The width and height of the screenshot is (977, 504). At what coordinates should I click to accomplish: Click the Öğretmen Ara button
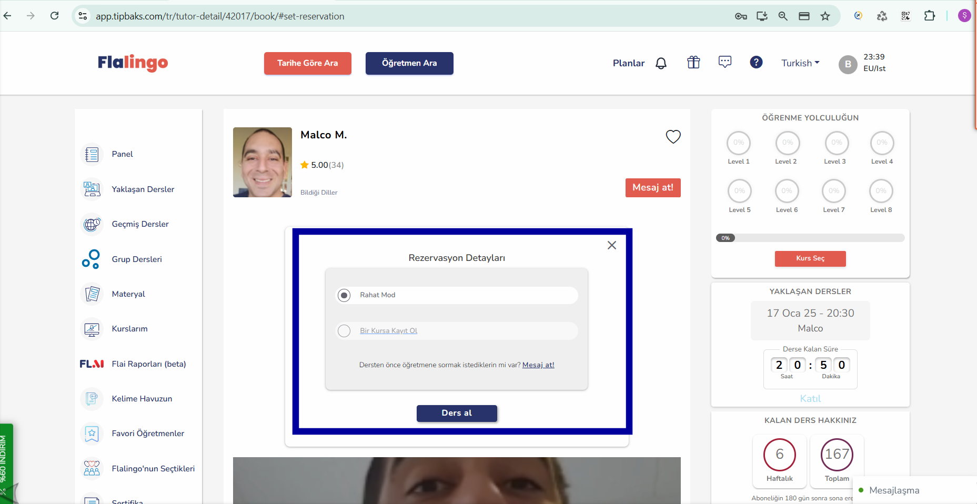click(409, 63)
